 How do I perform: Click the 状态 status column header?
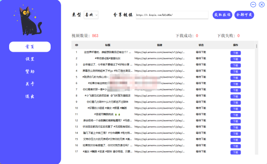[x=201, y=45]
